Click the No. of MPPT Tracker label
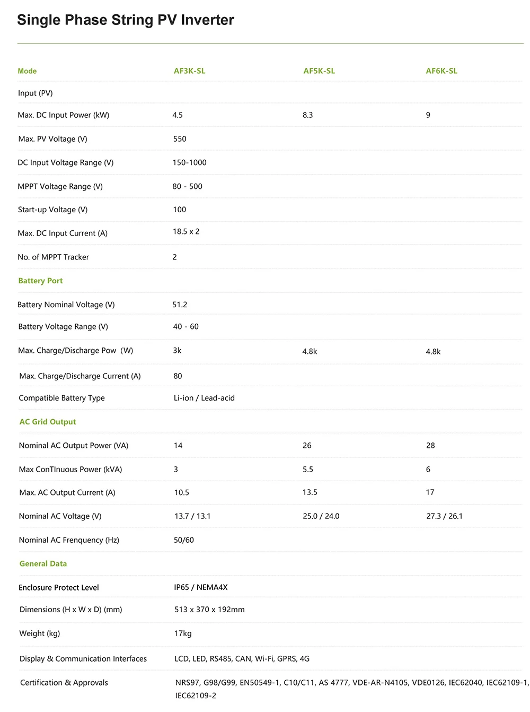 click(53, 257)
